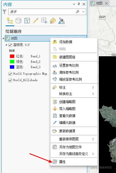This screenshot has width=116, height=173.
Task: Click the green 绿色 band swatch
Action: (x=12, y=62)
